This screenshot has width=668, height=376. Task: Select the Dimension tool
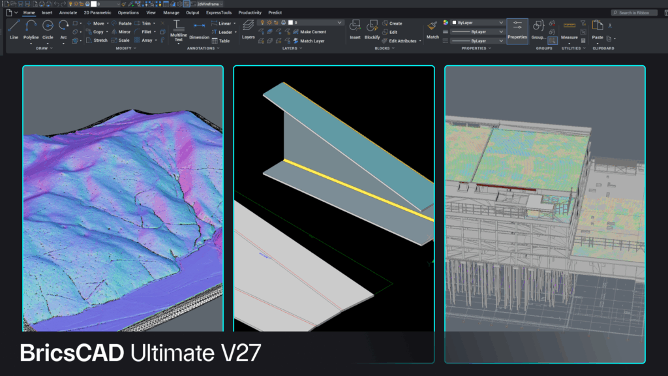tap(199, 31)
